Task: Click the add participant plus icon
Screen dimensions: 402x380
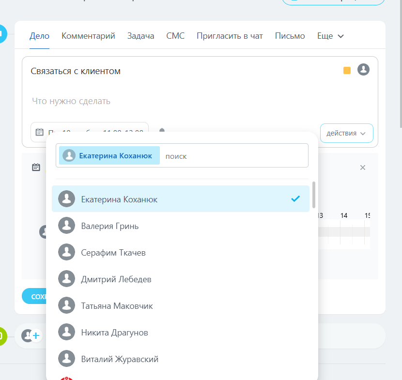Action: click(x=36, y=335)
